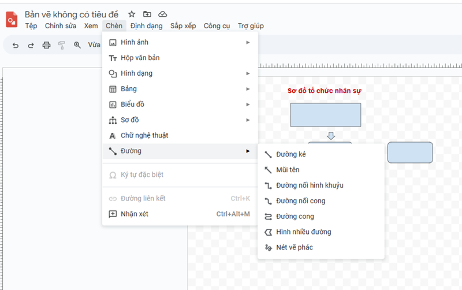Open the Chỉnh sửa menu
The width and height of the screenshot is (462, 290).
coord(61,26)
